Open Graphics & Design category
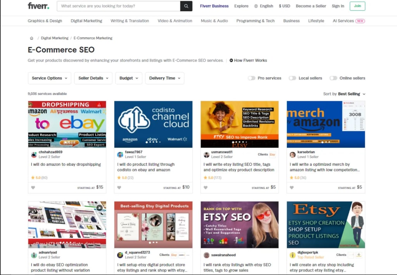This screenshot has height=275, width=397. pos(45,21)
